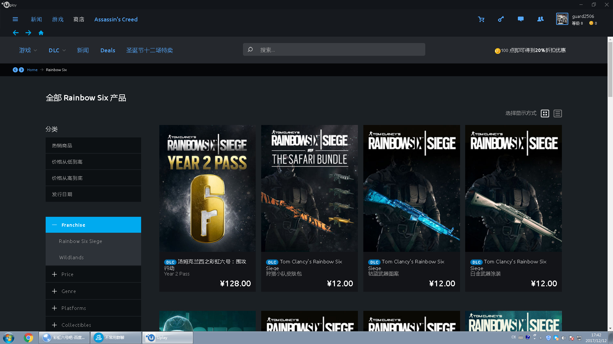
Task: Click the search magnifier icon
Action: coord(250,49)
